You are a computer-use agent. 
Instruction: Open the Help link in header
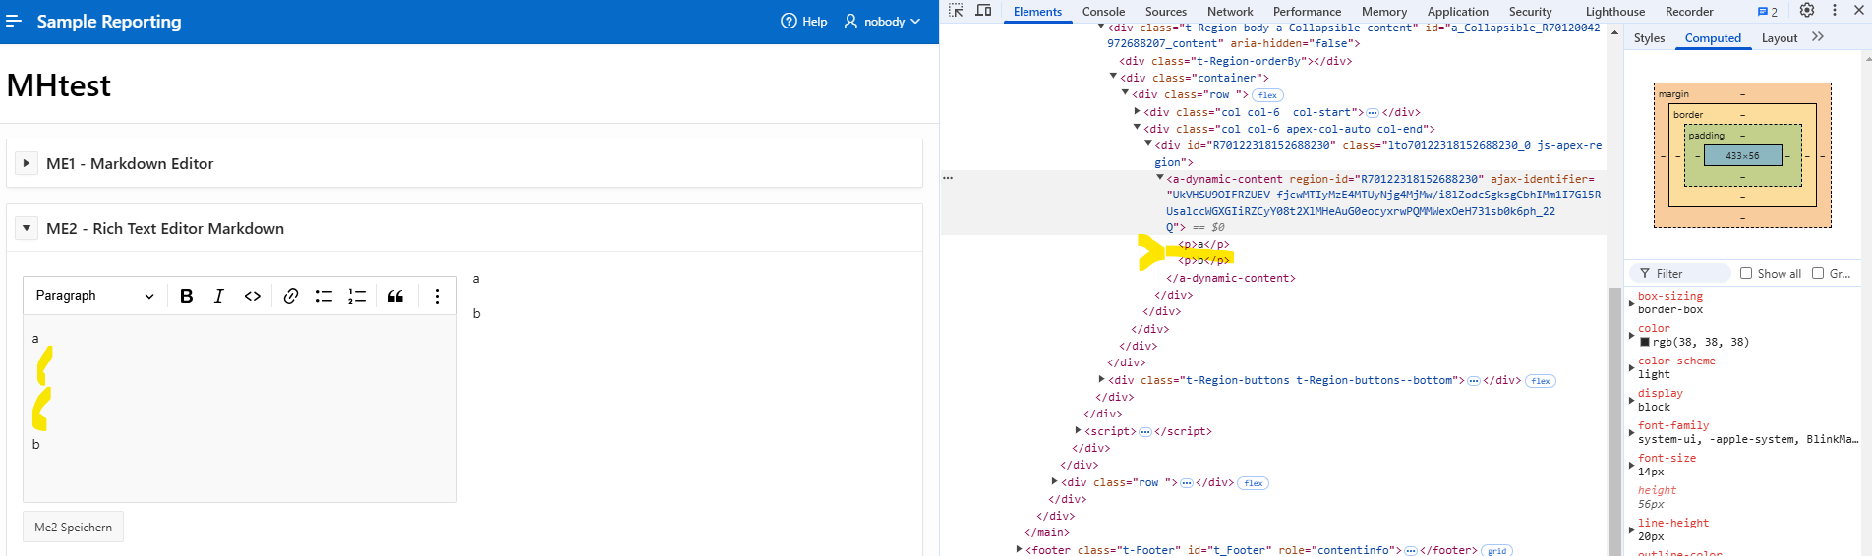(804, 22)
